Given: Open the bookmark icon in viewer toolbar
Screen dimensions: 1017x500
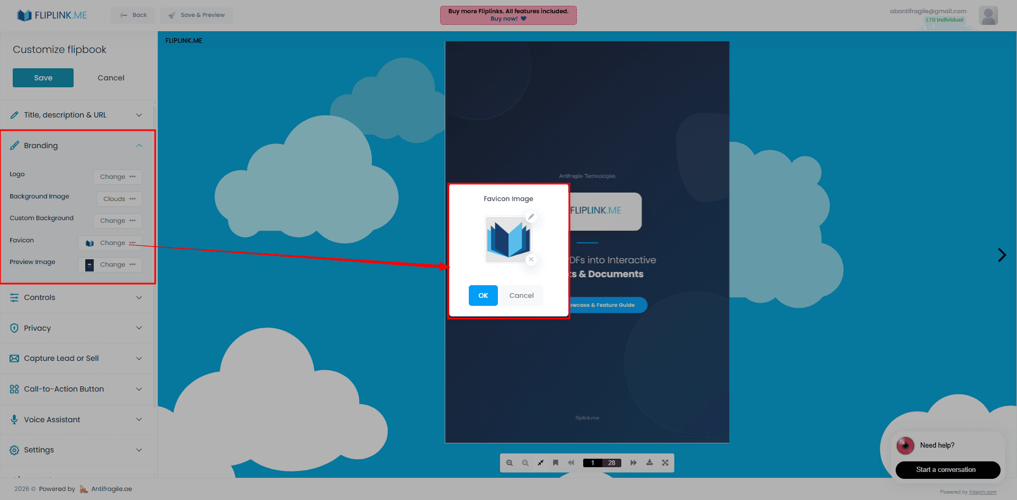Looking at the screenshot, I should coord(556,463).
